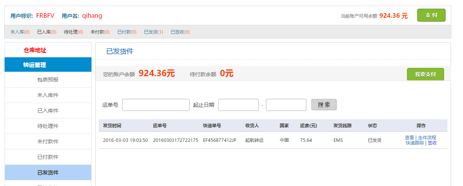Viewport: 463px width, 186px height.
Task: Open the 已入库(0) status tab
Action: (x=47, y=32)
